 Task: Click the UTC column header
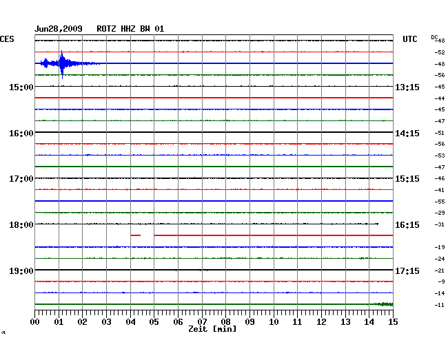[x=409, y=39]
